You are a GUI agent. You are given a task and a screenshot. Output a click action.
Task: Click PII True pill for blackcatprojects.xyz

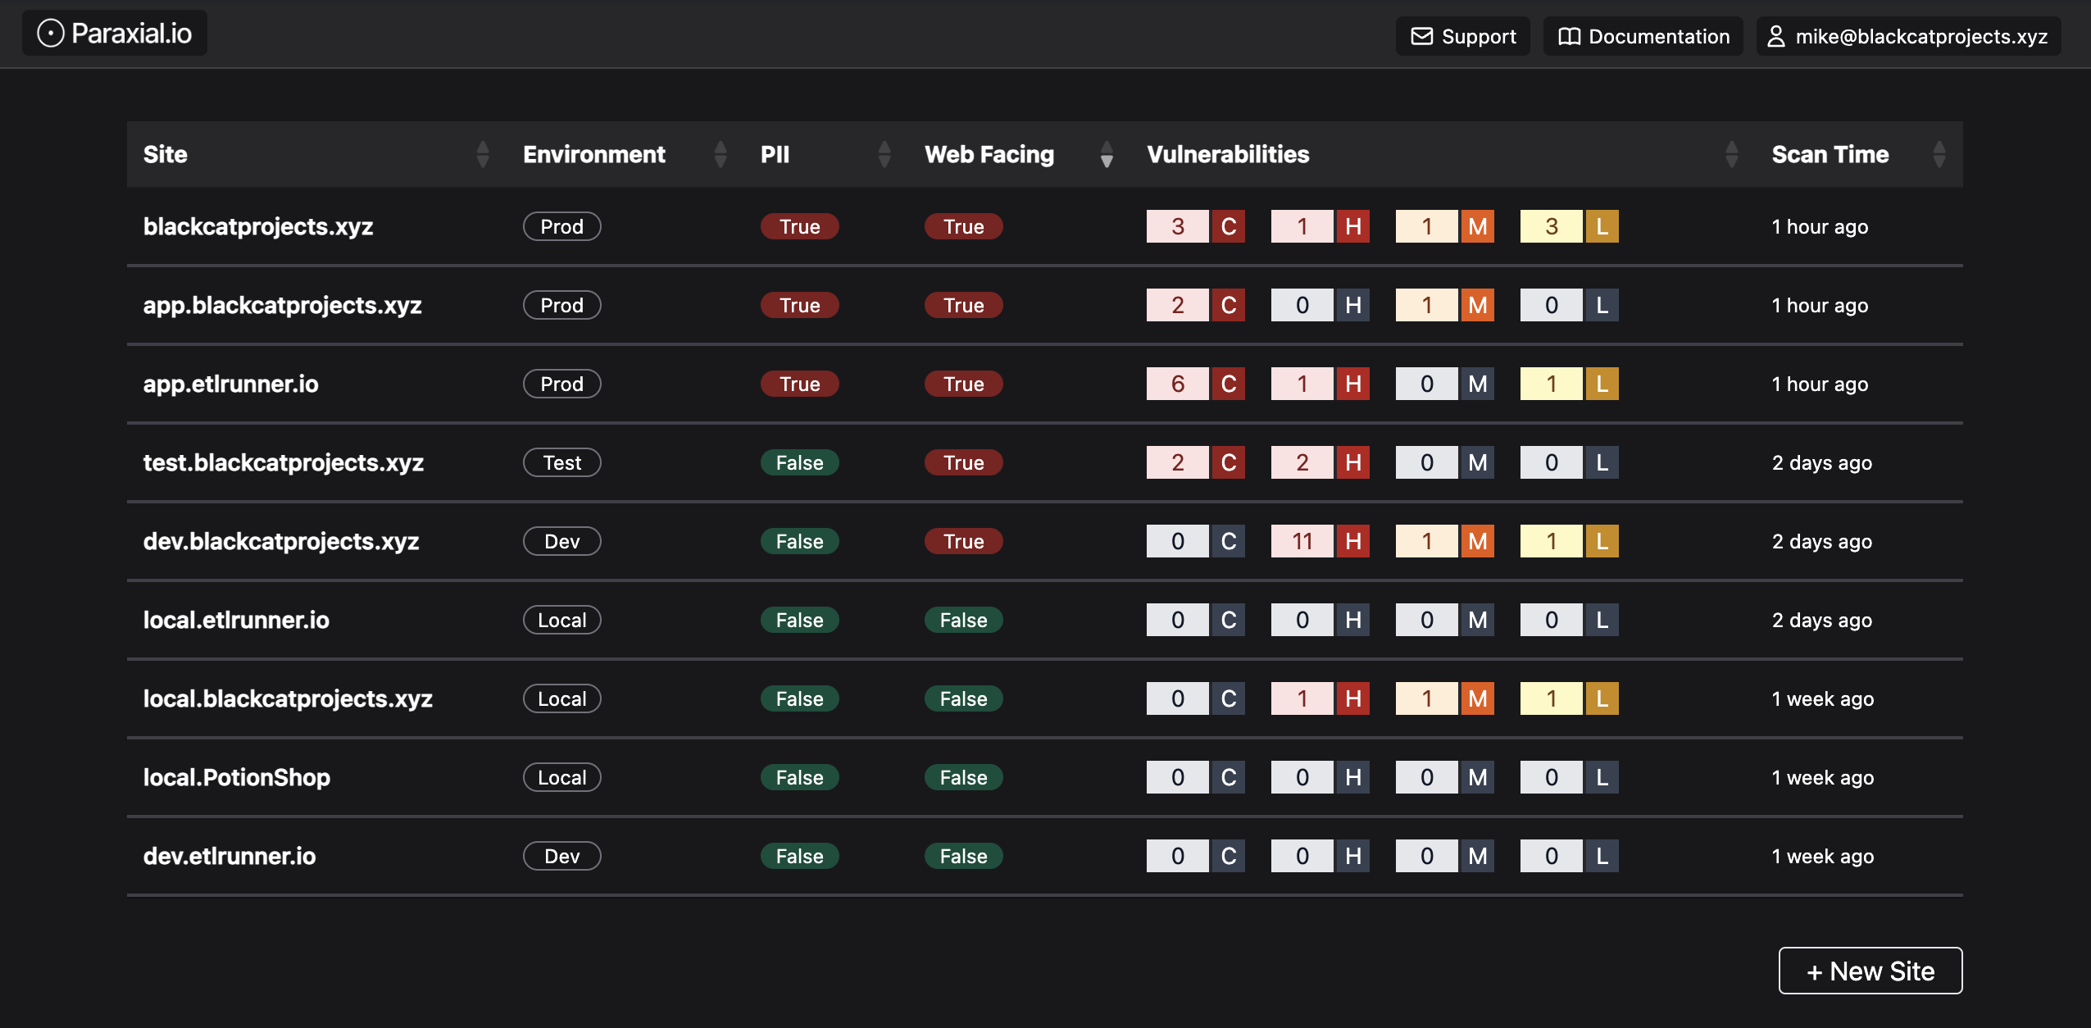point(800,226)
